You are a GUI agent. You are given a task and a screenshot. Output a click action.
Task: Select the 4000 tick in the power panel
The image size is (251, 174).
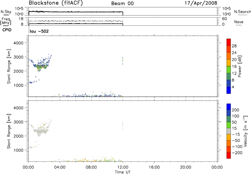[x=18, y=43]
